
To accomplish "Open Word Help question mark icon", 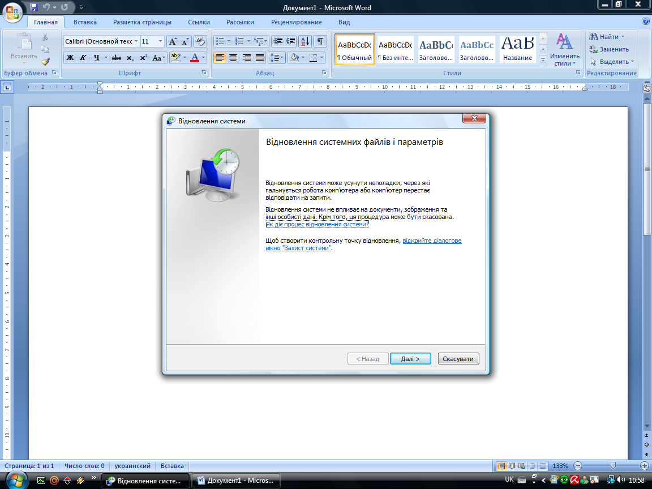I will [646, 22].
